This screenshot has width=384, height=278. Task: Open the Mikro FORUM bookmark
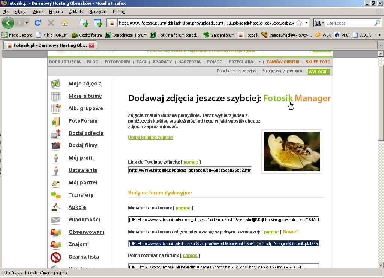(52, 35)
